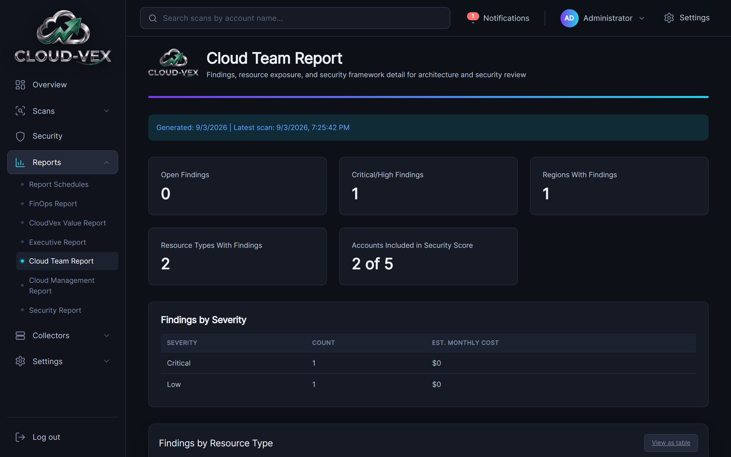
Task: Click the Log out link
Action: 46,437
